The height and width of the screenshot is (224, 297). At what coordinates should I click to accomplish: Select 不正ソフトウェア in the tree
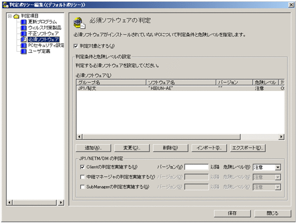(43, 34)
